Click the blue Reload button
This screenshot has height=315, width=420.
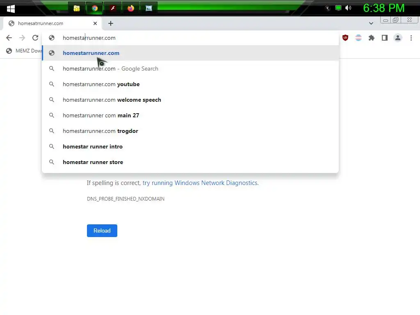102,231
